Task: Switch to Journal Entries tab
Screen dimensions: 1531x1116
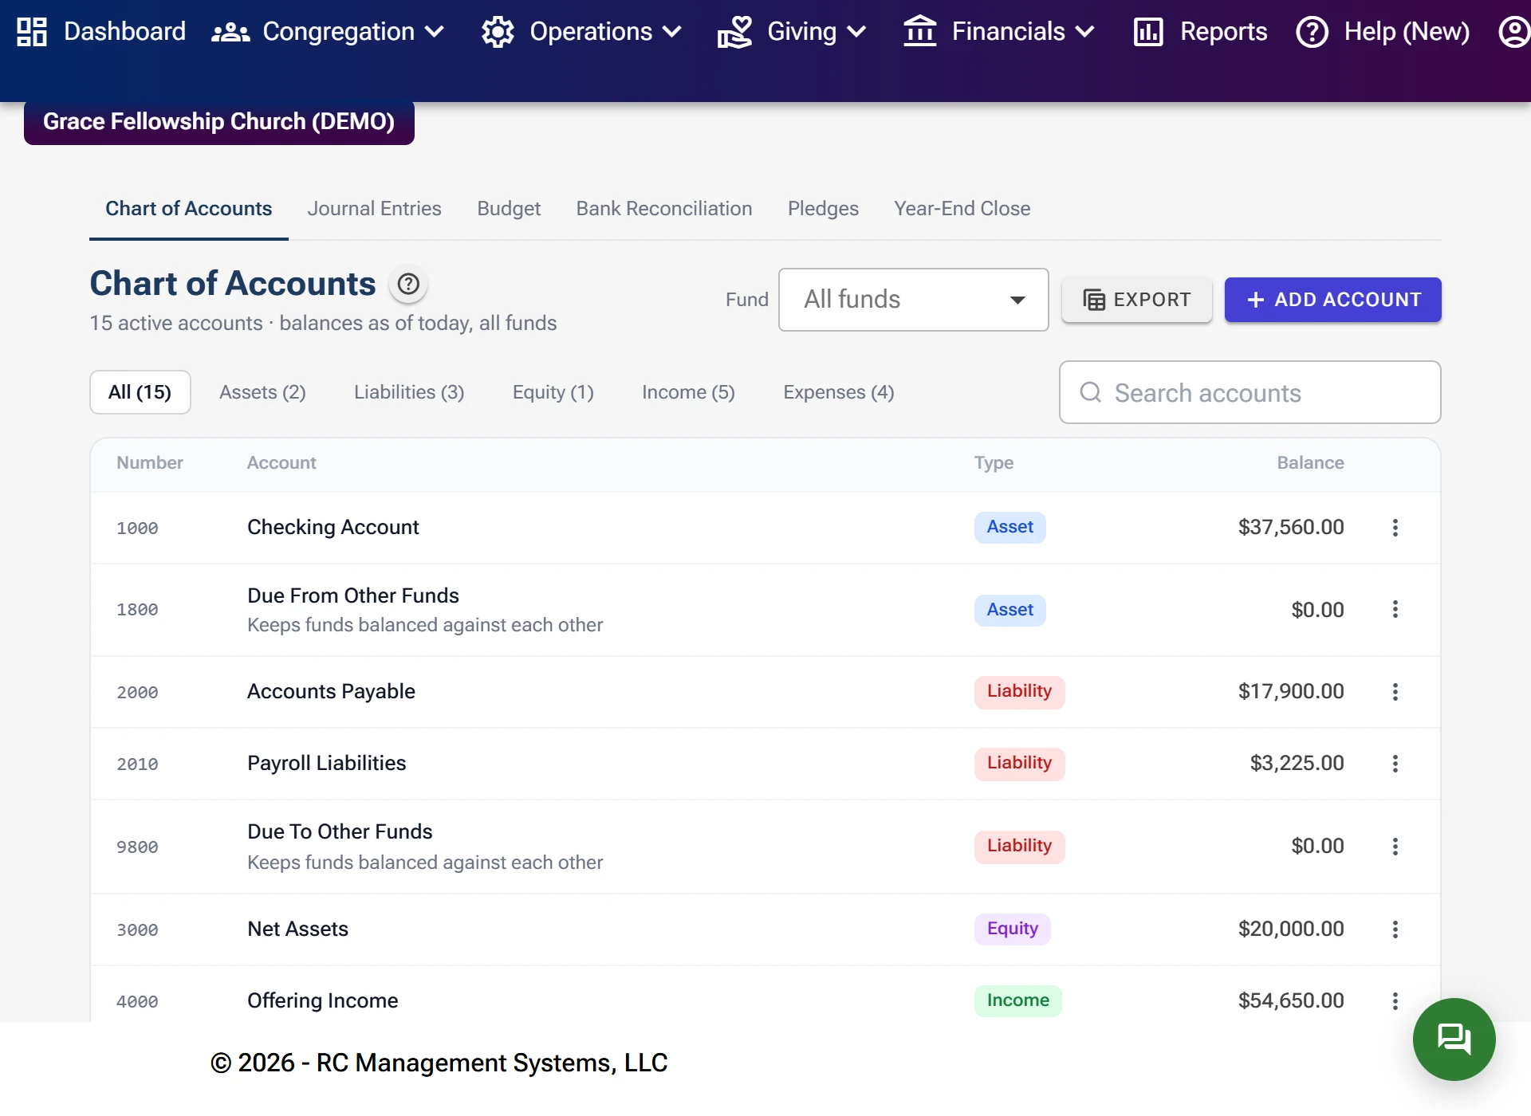Action: (374, 209)
